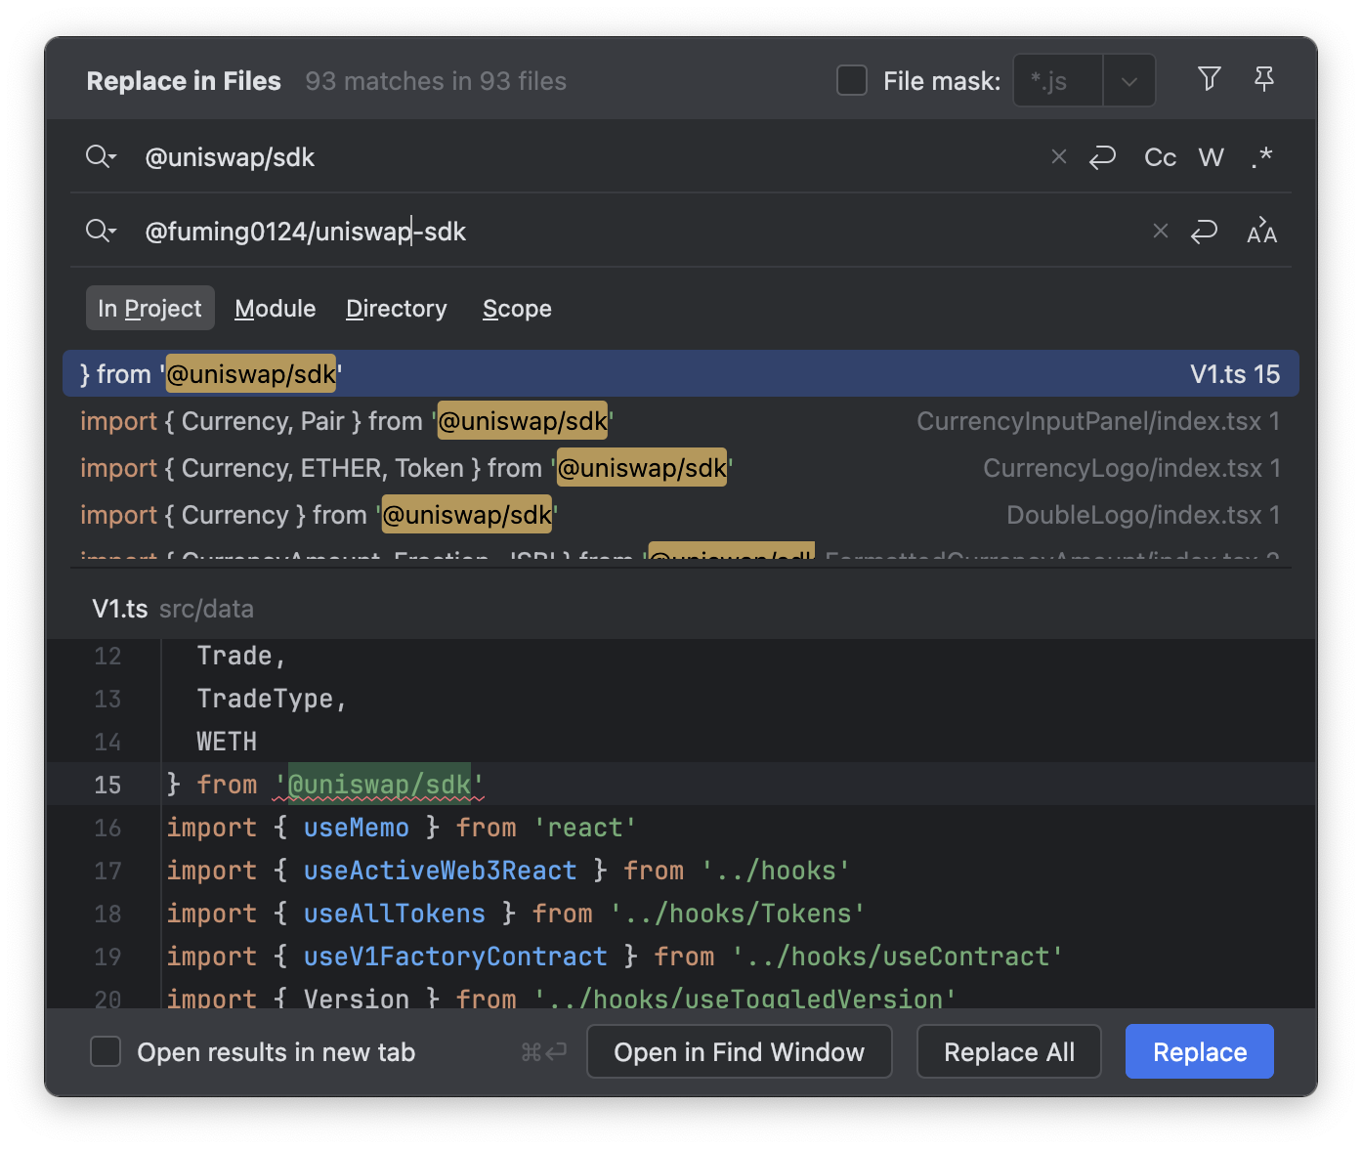This screenshot has height=1149, width=1362.
Task: Click useAllTokens on preview line 18
Action: click(394, 914)
